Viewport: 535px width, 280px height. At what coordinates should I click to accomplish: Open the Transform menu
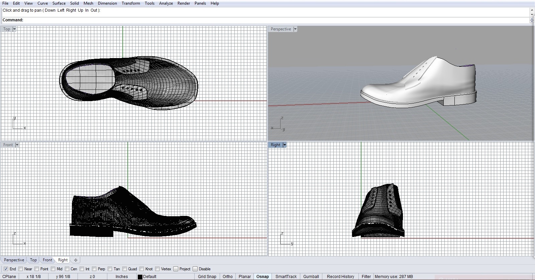point(131,3)
